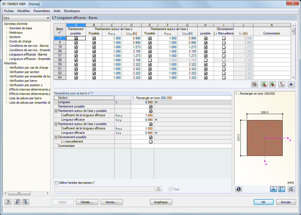Tick 'L1 manuellement' in the parameters panel
This screenshot has width=301, height=215.
point(150,142)
